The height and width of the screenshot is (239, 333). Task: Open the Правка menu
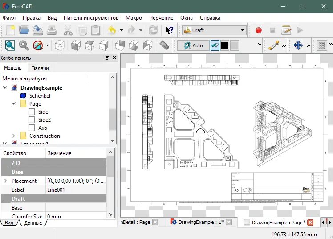pos(32,18)
